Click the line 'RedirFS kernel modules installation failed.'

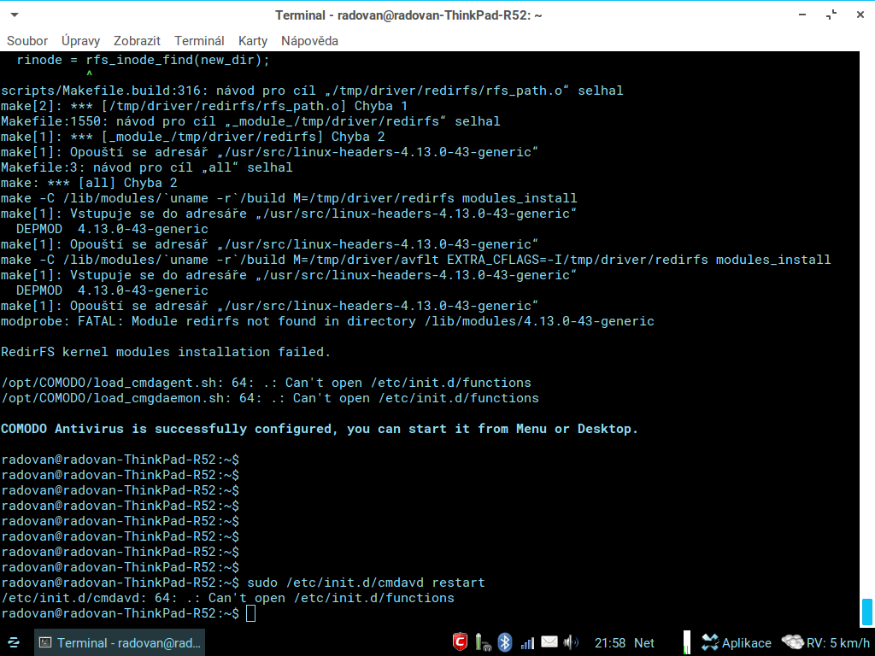click(166, 352)
